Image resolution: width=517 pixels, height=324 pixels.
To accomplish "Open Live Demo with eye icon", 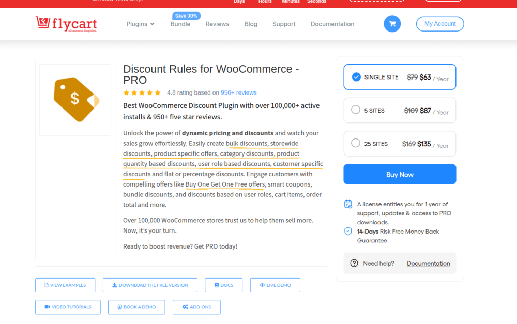I will coord(275,285).
